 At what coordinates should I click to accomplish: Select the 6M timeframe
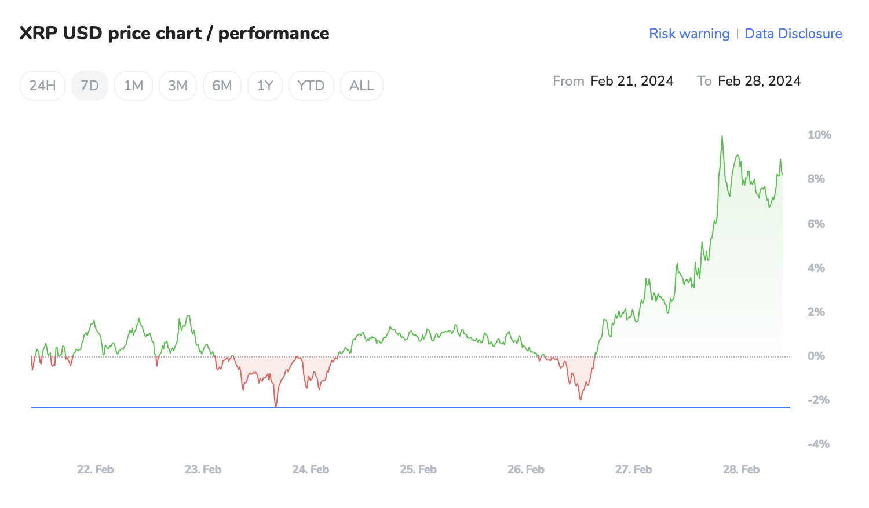pyautogui.click(x=222, y=85)
